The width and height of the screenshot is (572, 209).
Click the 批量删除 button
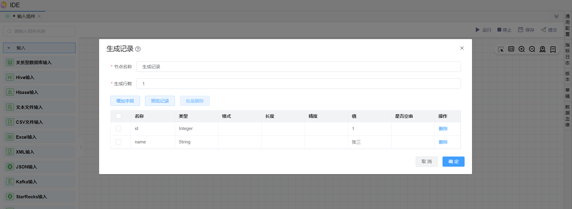point(195,101)
